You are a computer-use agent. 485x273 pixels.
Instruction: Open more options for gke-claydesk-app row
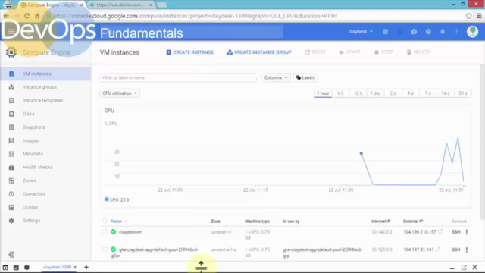[467, 249]
